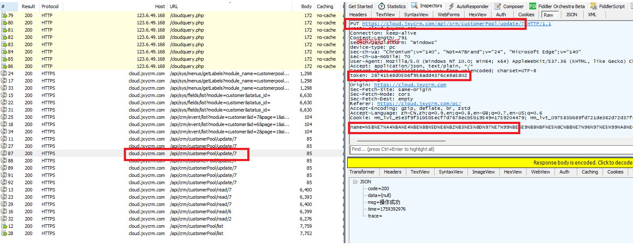
Task: Switch request inspector to Headers tab
Action: [358, 15]
